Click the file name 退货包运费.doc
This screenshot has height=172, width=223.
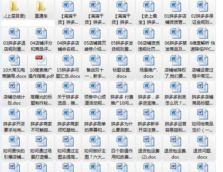[175, 154]
